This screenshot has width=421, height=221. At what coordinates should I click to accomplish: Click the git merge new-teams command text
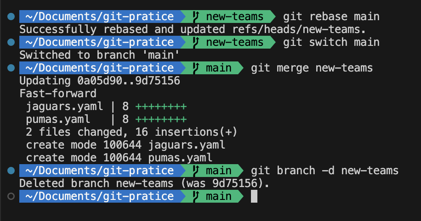tap(312, 68)
